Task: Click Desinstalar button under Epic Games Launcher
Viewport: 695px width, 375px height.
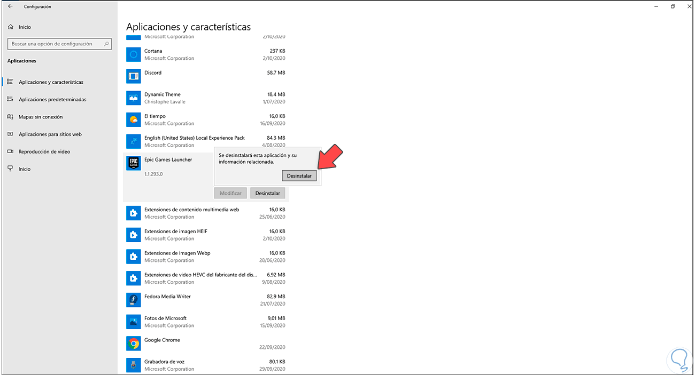Action: pos(268,193)
